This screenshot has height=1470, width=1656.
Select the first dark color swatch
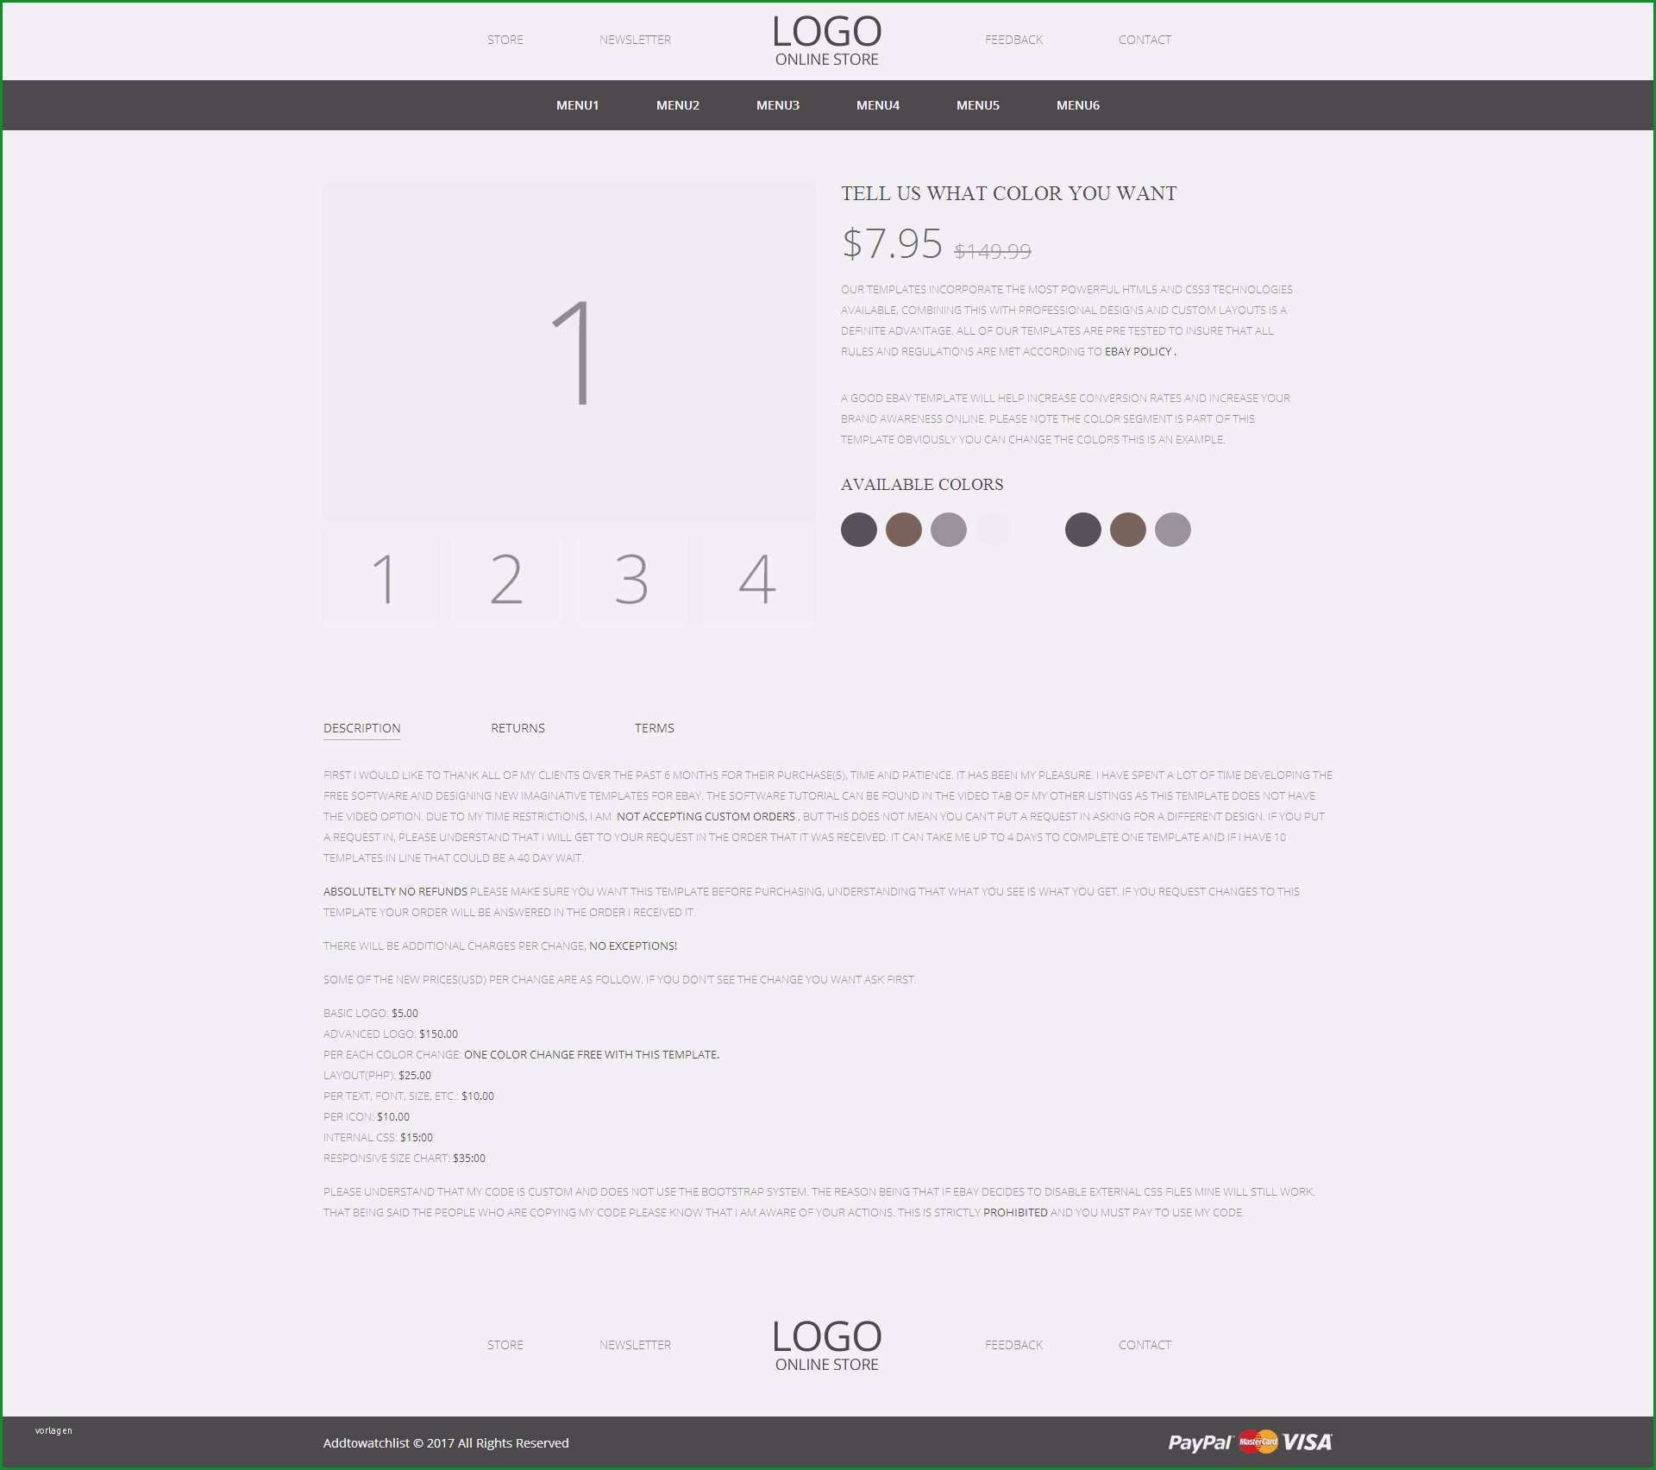click(862, 530)
